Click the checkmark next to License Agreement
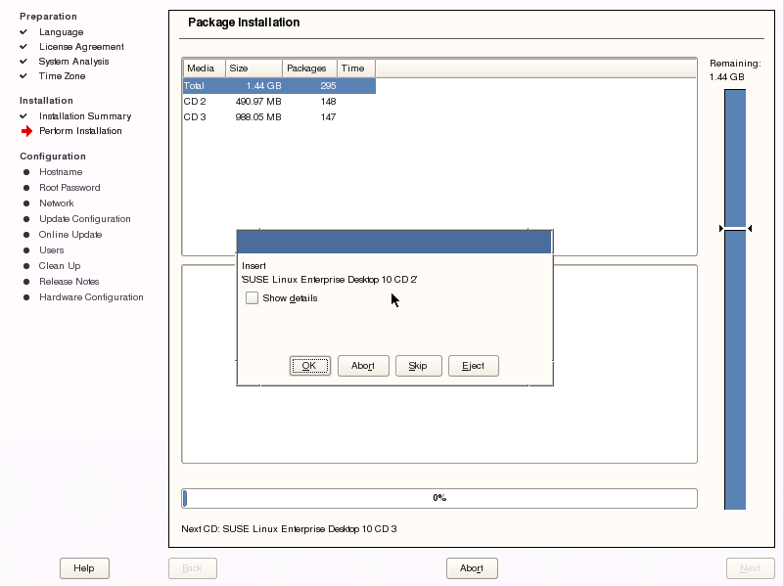Screen dimensions: 784x586 [23, 46]
